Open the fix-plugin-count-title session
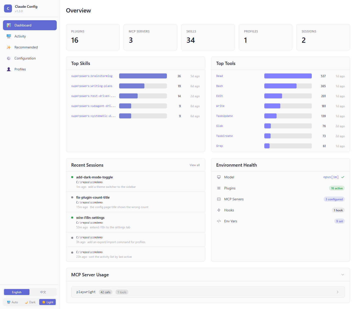Viewport: 356px width, 309px height. click(x=135, y=202)
